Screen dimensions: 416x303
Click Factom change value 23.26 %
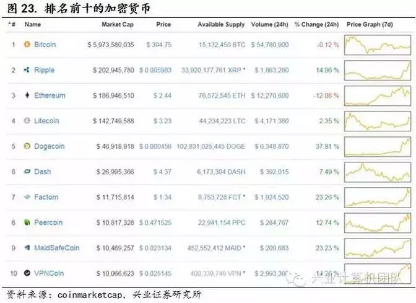pos(327,197)
